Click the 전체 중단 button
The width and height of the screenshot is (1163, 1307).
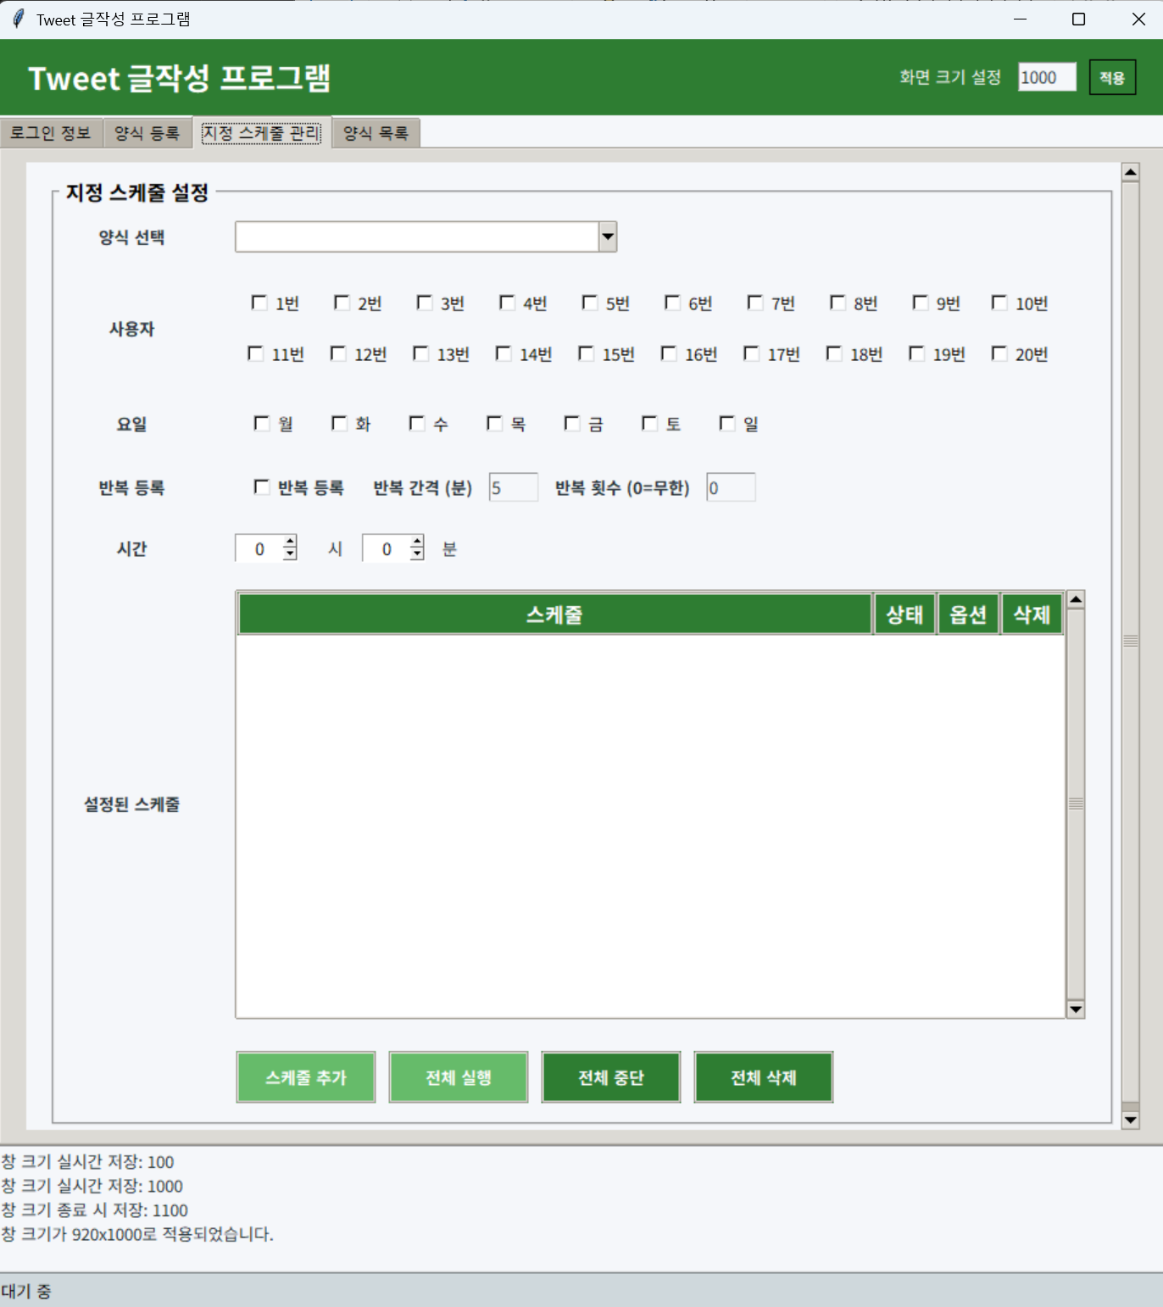(x=610, y=1077)
